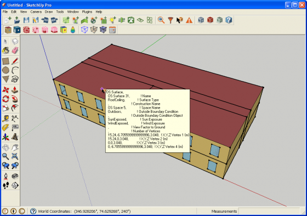Image resolution: width=307 pixels, height=216 pixels.
Task: Click the 'OS:Surface 31' name line in tooltip
Action: coord(129,96)
